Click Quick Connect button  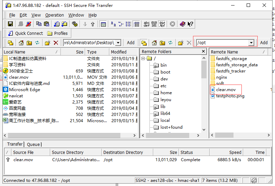pyautogui.click(x=26, y=33)
